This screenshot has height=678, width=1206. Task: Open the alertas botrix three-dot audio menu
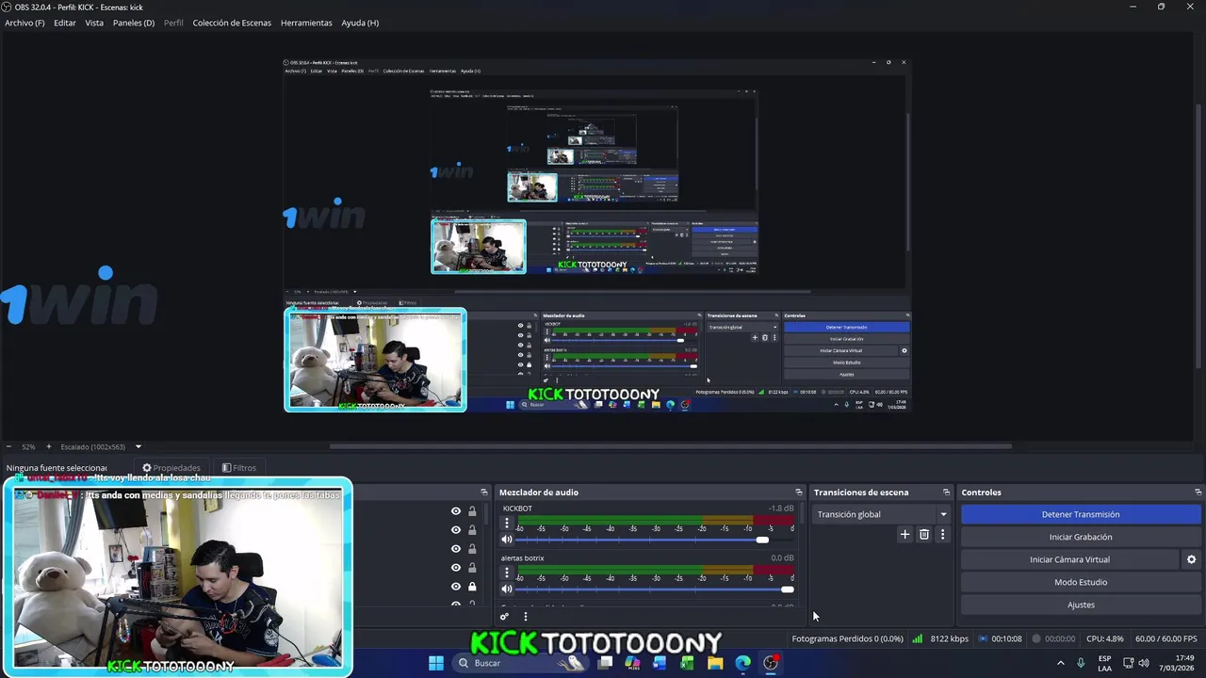(507, 573)
